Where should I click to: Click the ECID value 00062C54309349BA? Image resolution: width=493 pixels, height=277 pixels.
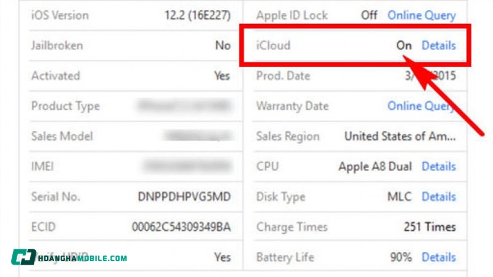pos(181,227)
